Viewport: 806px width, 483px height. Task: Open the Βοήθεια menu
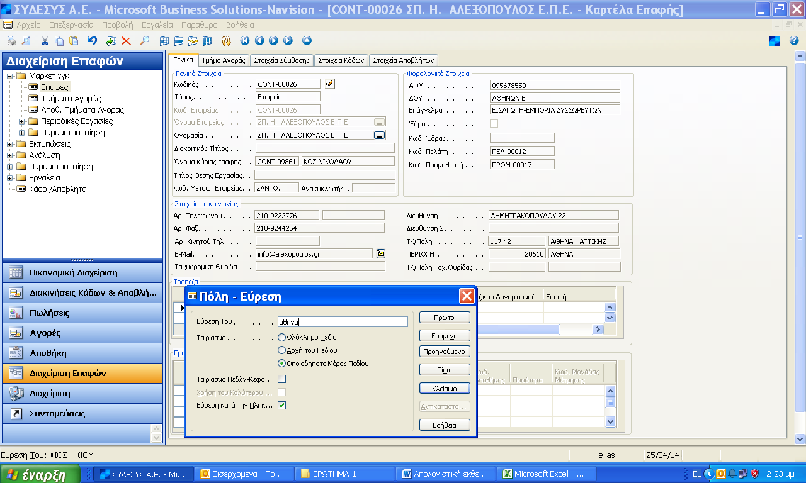pyautogui.click(x=239, y=25)
